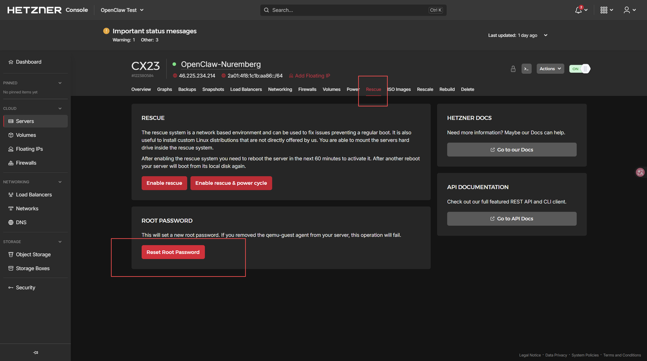
Task: Click the IPv4 address icon
Action: coord(175,76)
